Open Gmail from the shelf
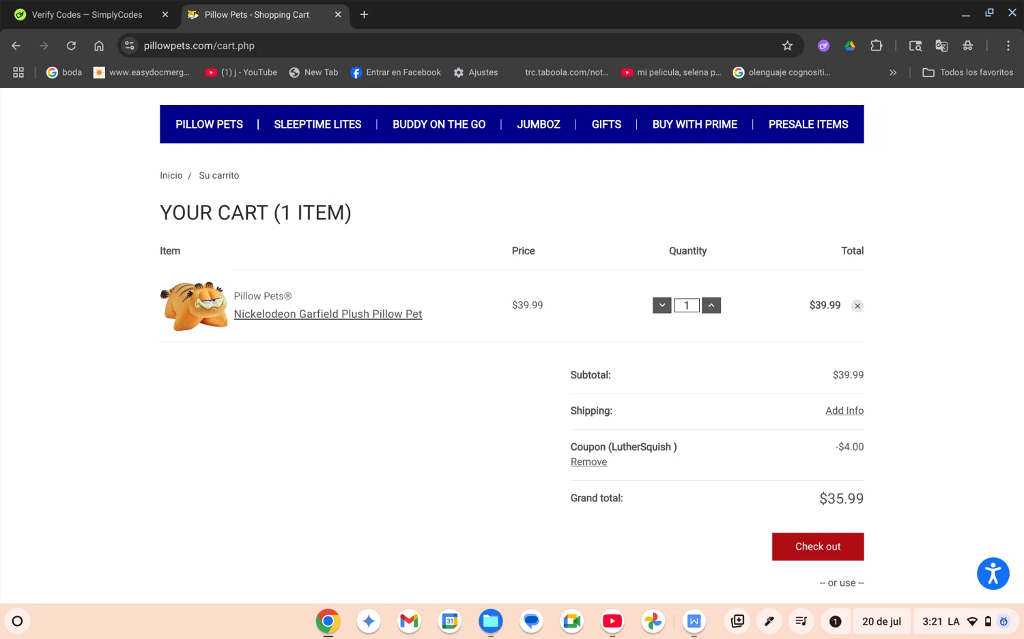The image size is (1024, 639). point(409,621)
